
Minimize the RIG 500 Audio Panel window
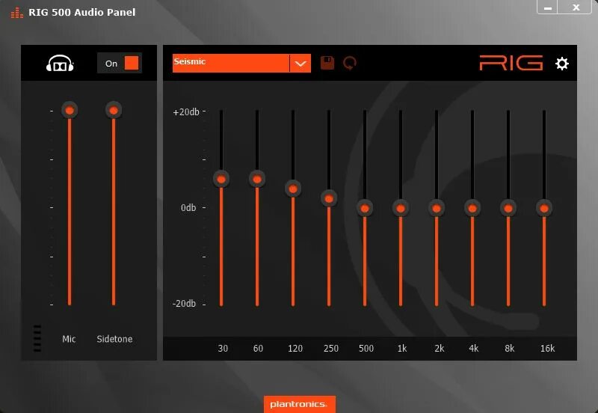(x=548, y=7)
